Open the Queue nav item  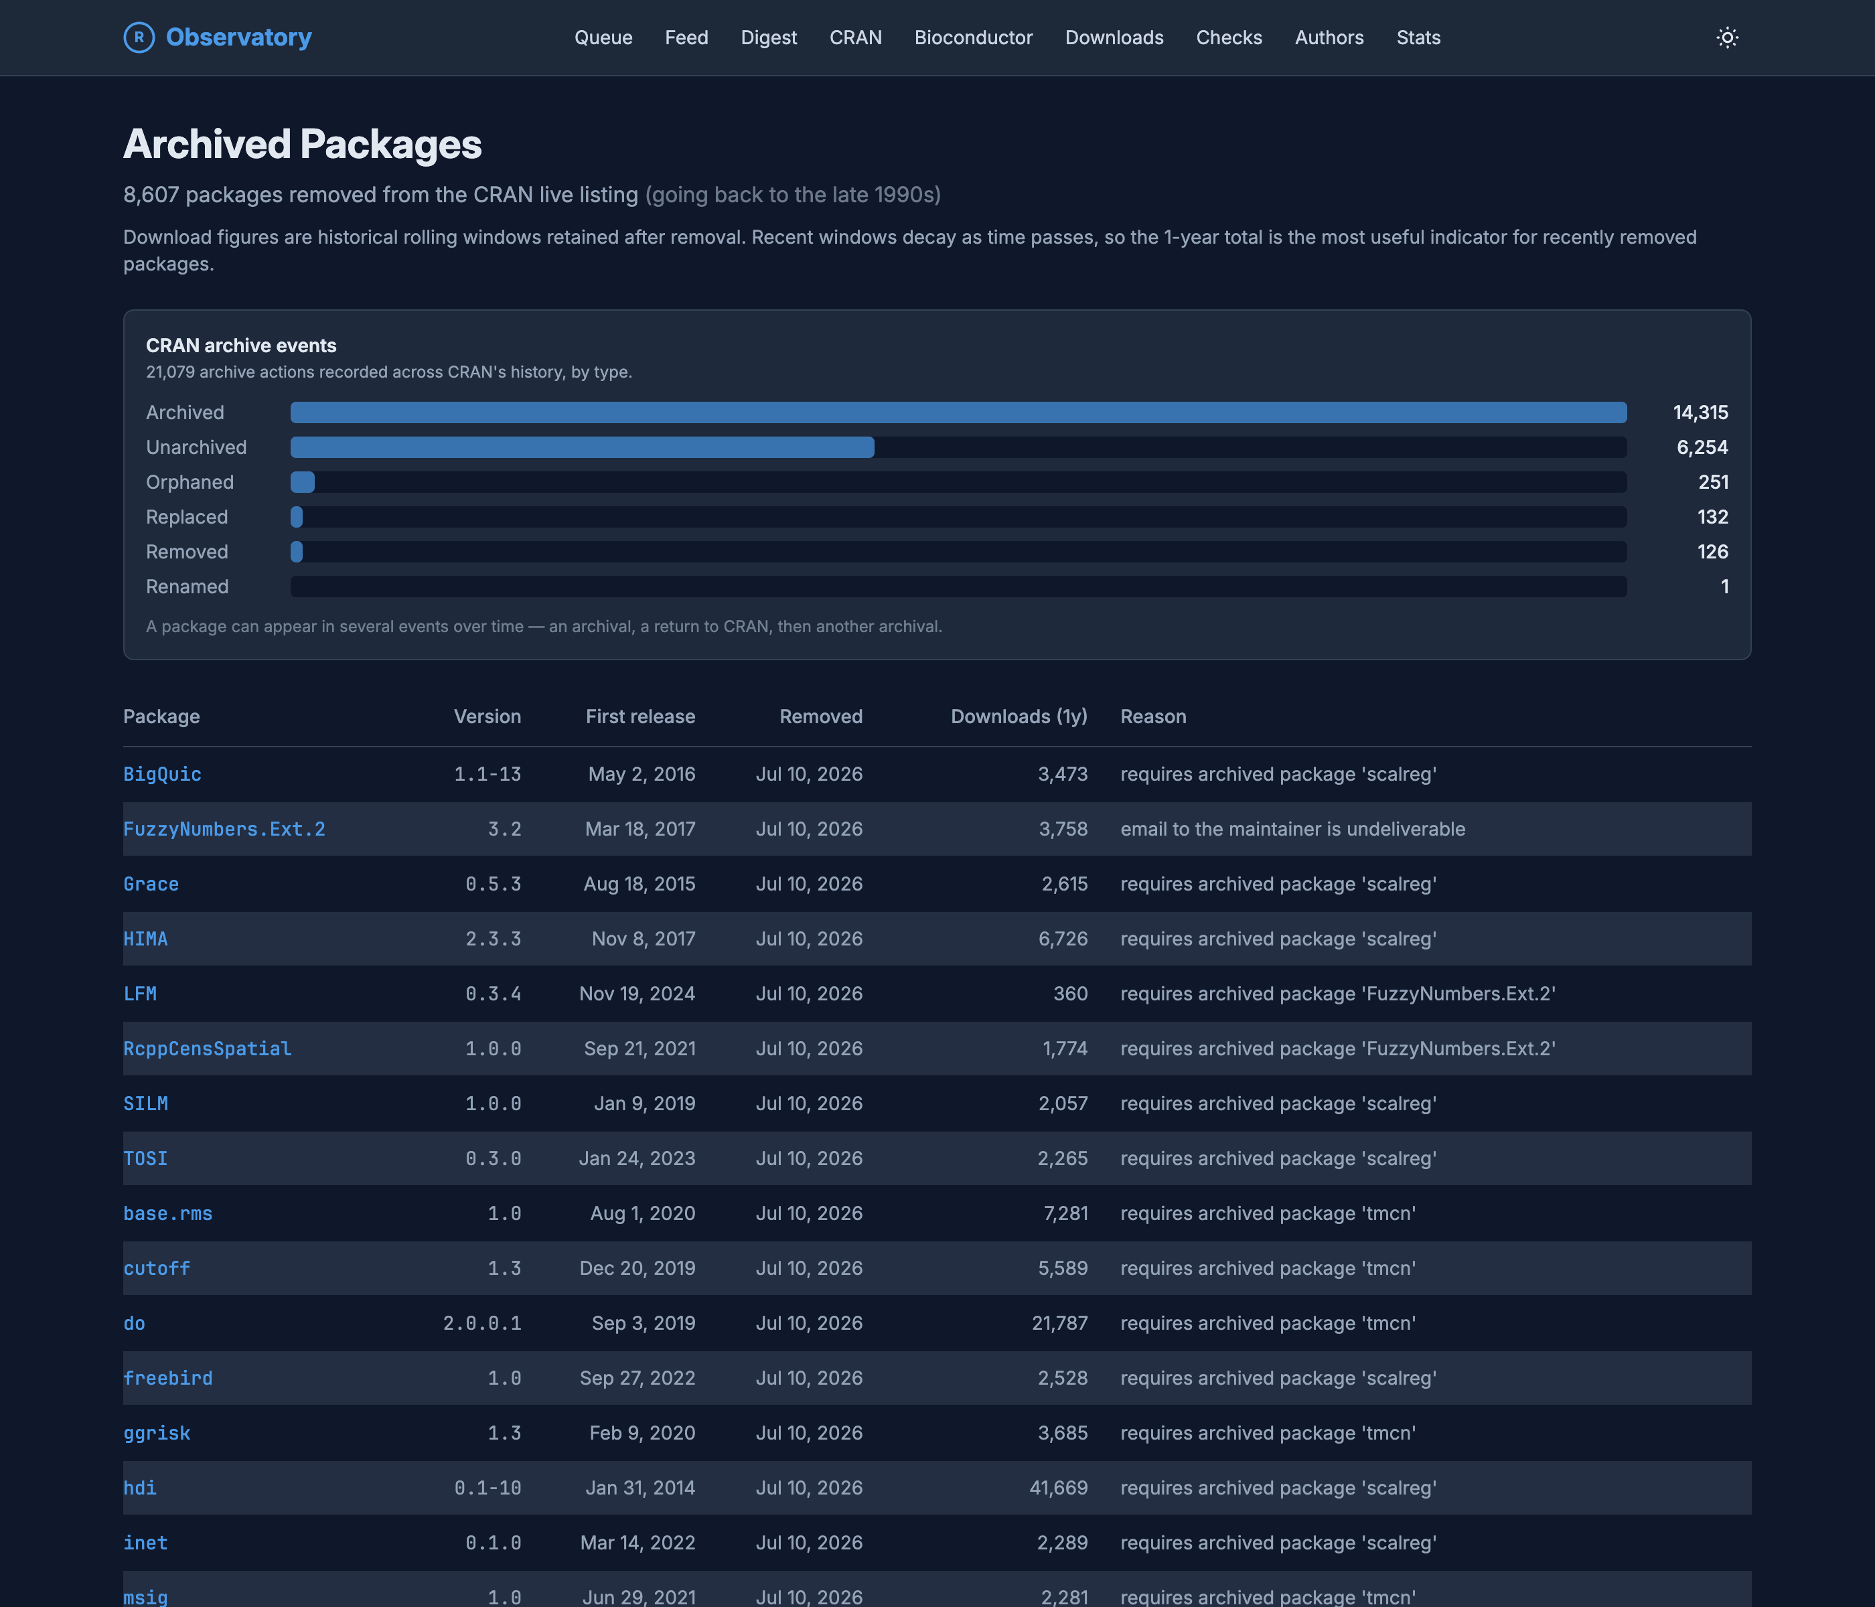[x=603, y=37]
